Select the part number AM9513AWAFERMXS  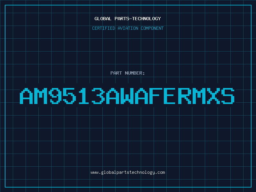tap(127, 96)
